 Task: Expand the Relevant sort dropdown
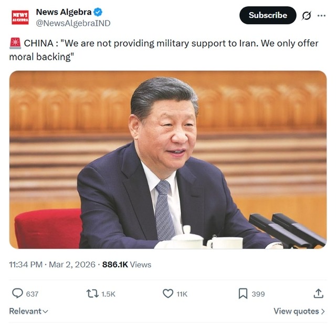click(x=28, y=311)
